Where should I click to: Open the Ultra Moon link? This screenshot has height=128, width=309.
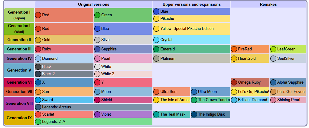pos(207,91)
